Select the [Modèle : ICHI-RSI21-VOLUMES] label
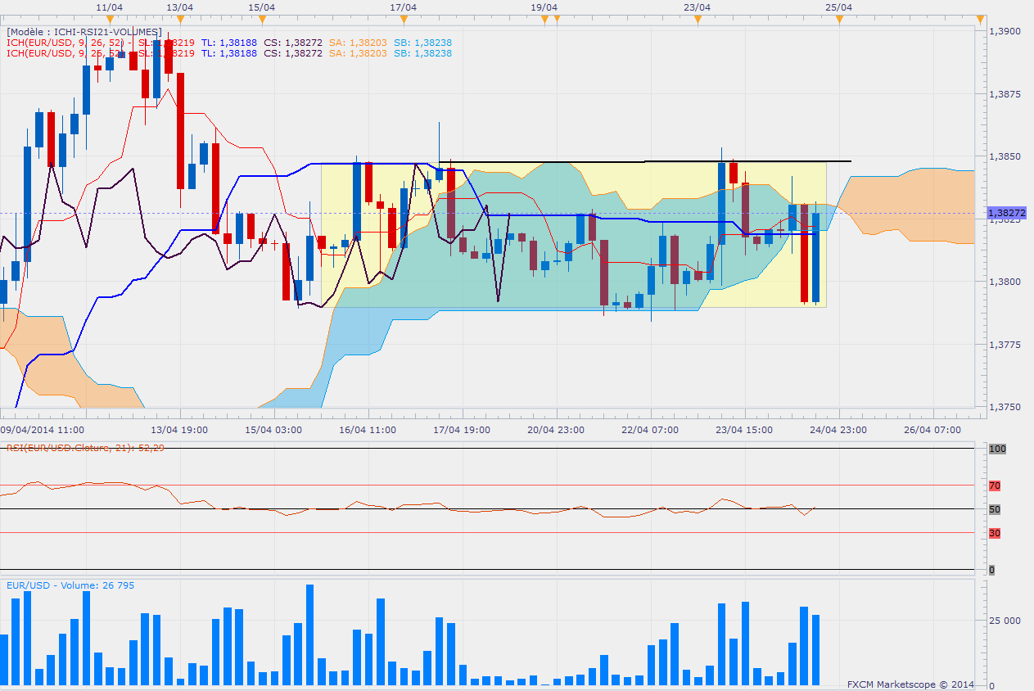This screenshot has height=691, width=1034. [x=84, y=32]
